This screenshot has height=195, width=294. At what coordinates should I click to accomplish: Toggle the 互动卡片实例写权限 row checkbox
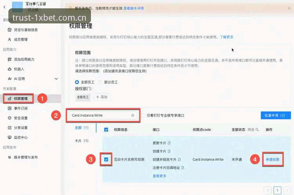coord(106,159)
